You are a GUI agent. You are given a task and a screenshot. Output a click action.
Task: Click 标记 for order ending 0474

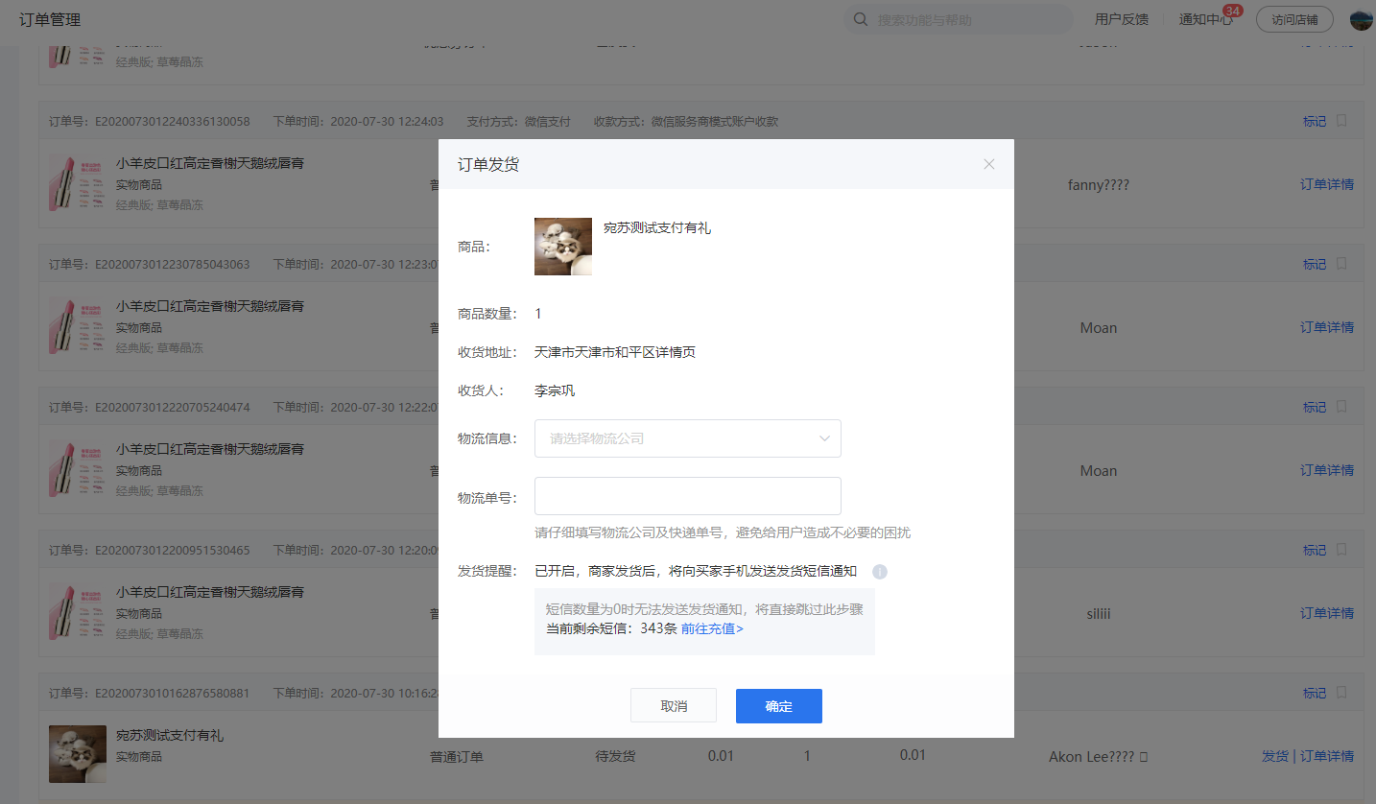pyautogui.click(x=1315, y=407)
